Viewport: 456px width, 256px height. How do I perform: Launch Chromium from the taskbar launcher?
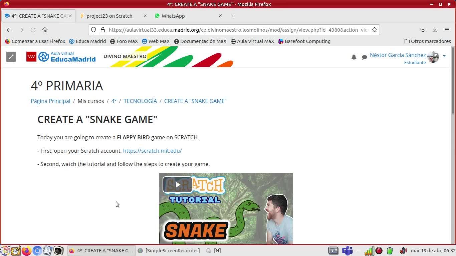click(37, 251)
